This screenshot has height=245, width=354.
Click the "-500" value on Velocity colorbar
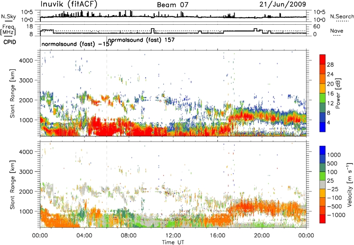tap(335, 206)
